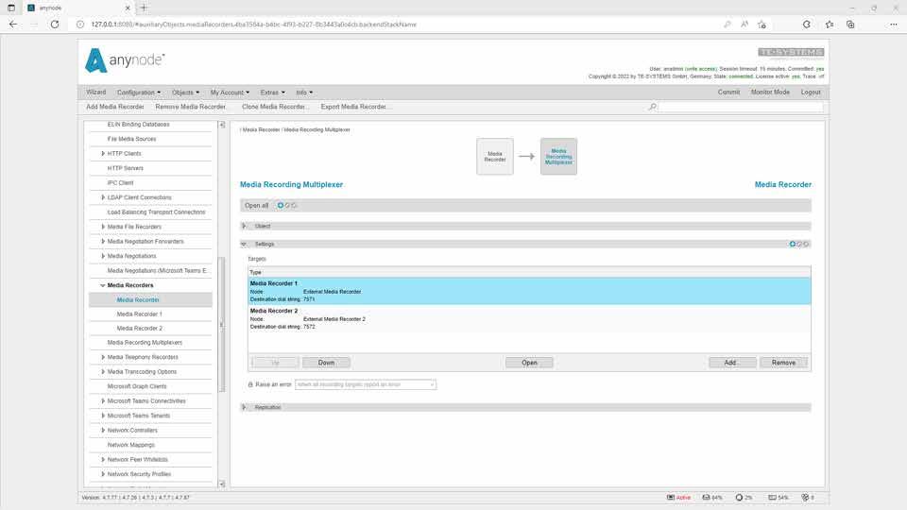Reload the page with the refresh icon
The image size is (907, 510).
(55, 25)
